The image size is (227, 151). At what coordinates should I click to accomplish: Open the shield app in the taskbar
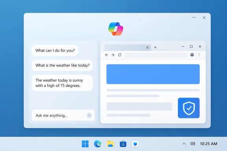135,144
